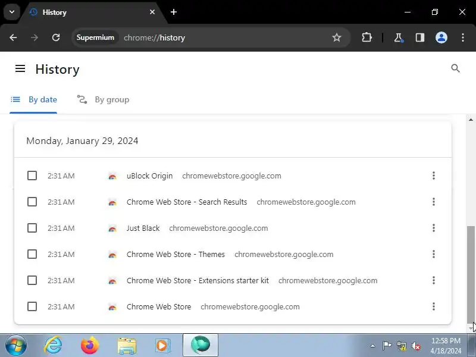
Task: Launch Firefox from the taskbar
Action: point(90,346)
